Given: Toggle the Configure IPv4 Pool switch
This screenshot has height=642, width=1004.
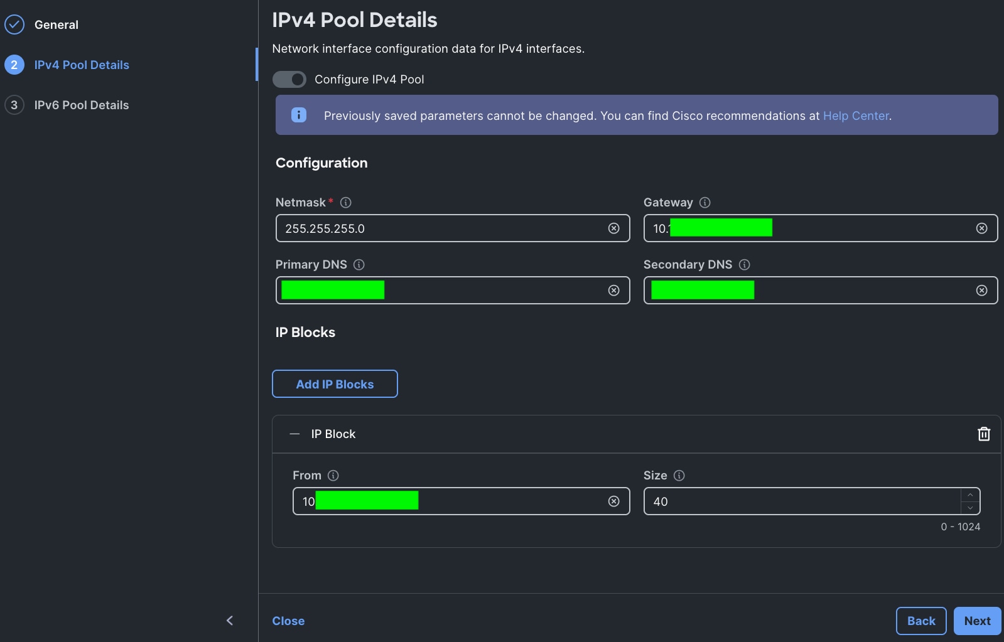Looking at the screenshot, I should (x=289, y=79).
